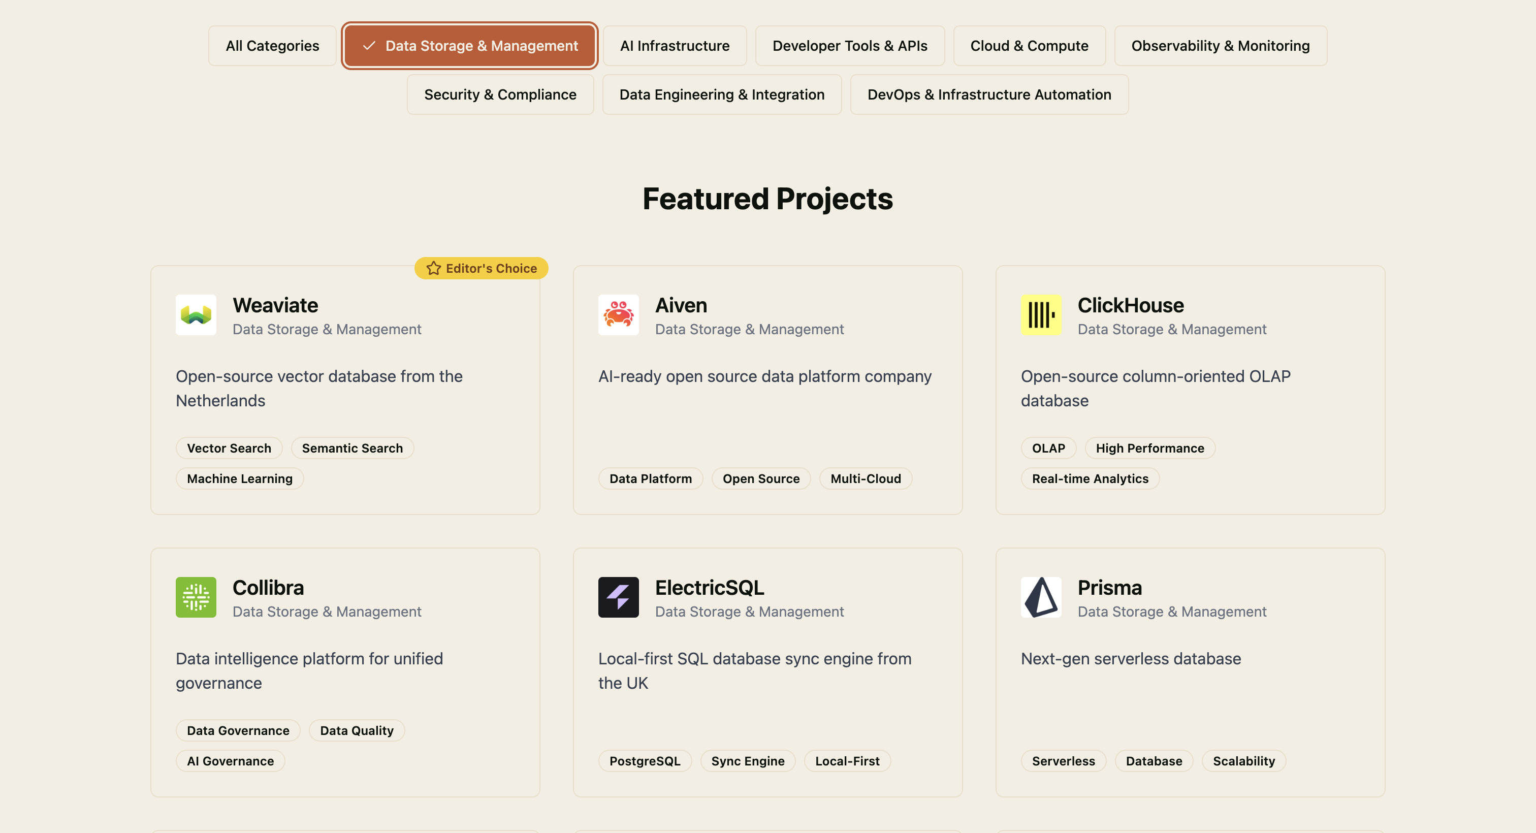
Task: Click the AI Governance tag
Action: click(230, 761)
